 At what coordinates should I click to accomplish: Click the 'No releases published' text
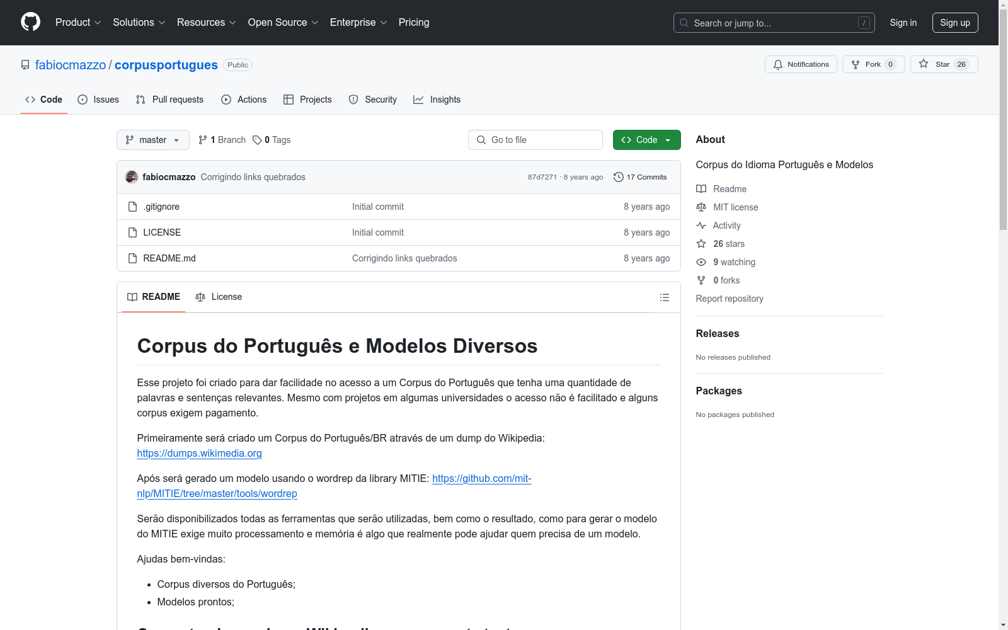(x=733, y=357)
